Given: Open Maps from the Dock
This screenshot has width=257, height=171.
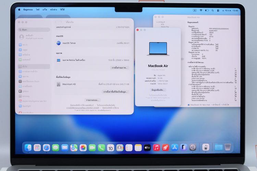Looking at the screenshot, I should tap(74, 148).
